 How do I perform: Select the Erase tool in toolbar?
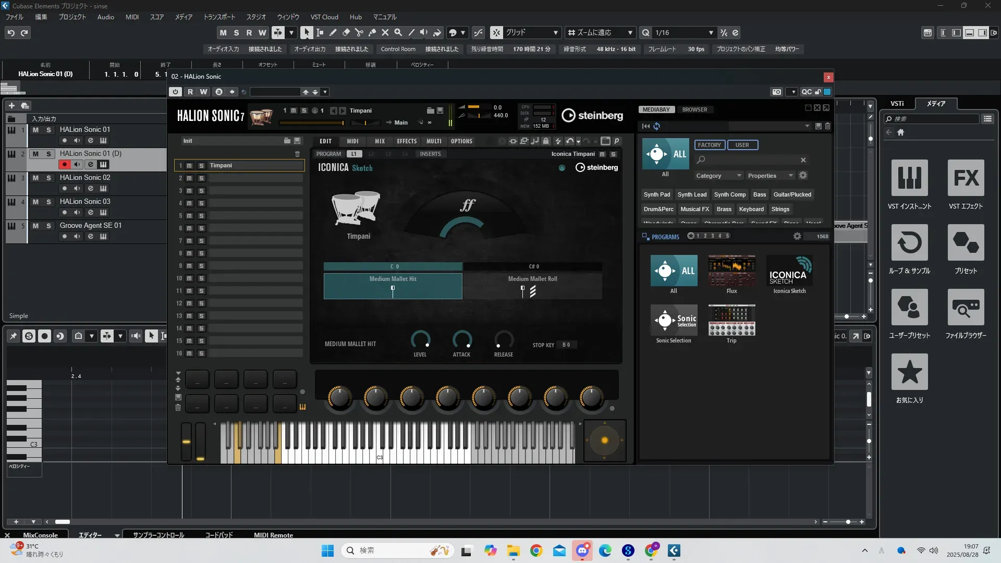point(346,32)
